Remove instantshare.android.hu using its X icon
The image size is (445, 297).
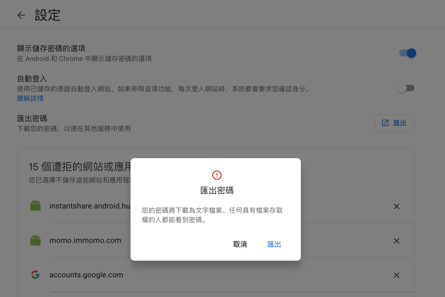pos(396,206)
